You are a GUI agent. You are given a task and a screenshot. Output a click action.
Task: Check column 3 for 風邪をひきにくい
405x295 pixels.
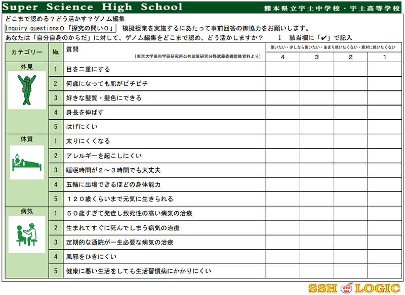316,257
